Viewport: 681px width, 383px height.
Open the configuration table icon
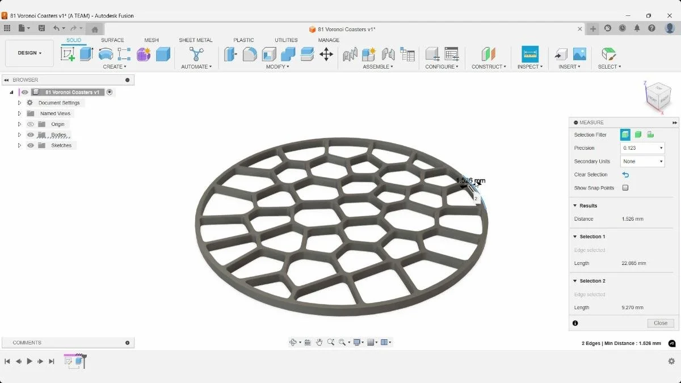(452, 54)
